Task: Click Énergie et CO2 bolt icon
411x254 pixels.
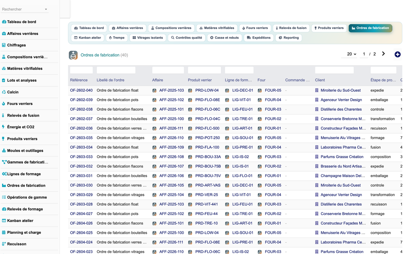Action: point(4,127)
